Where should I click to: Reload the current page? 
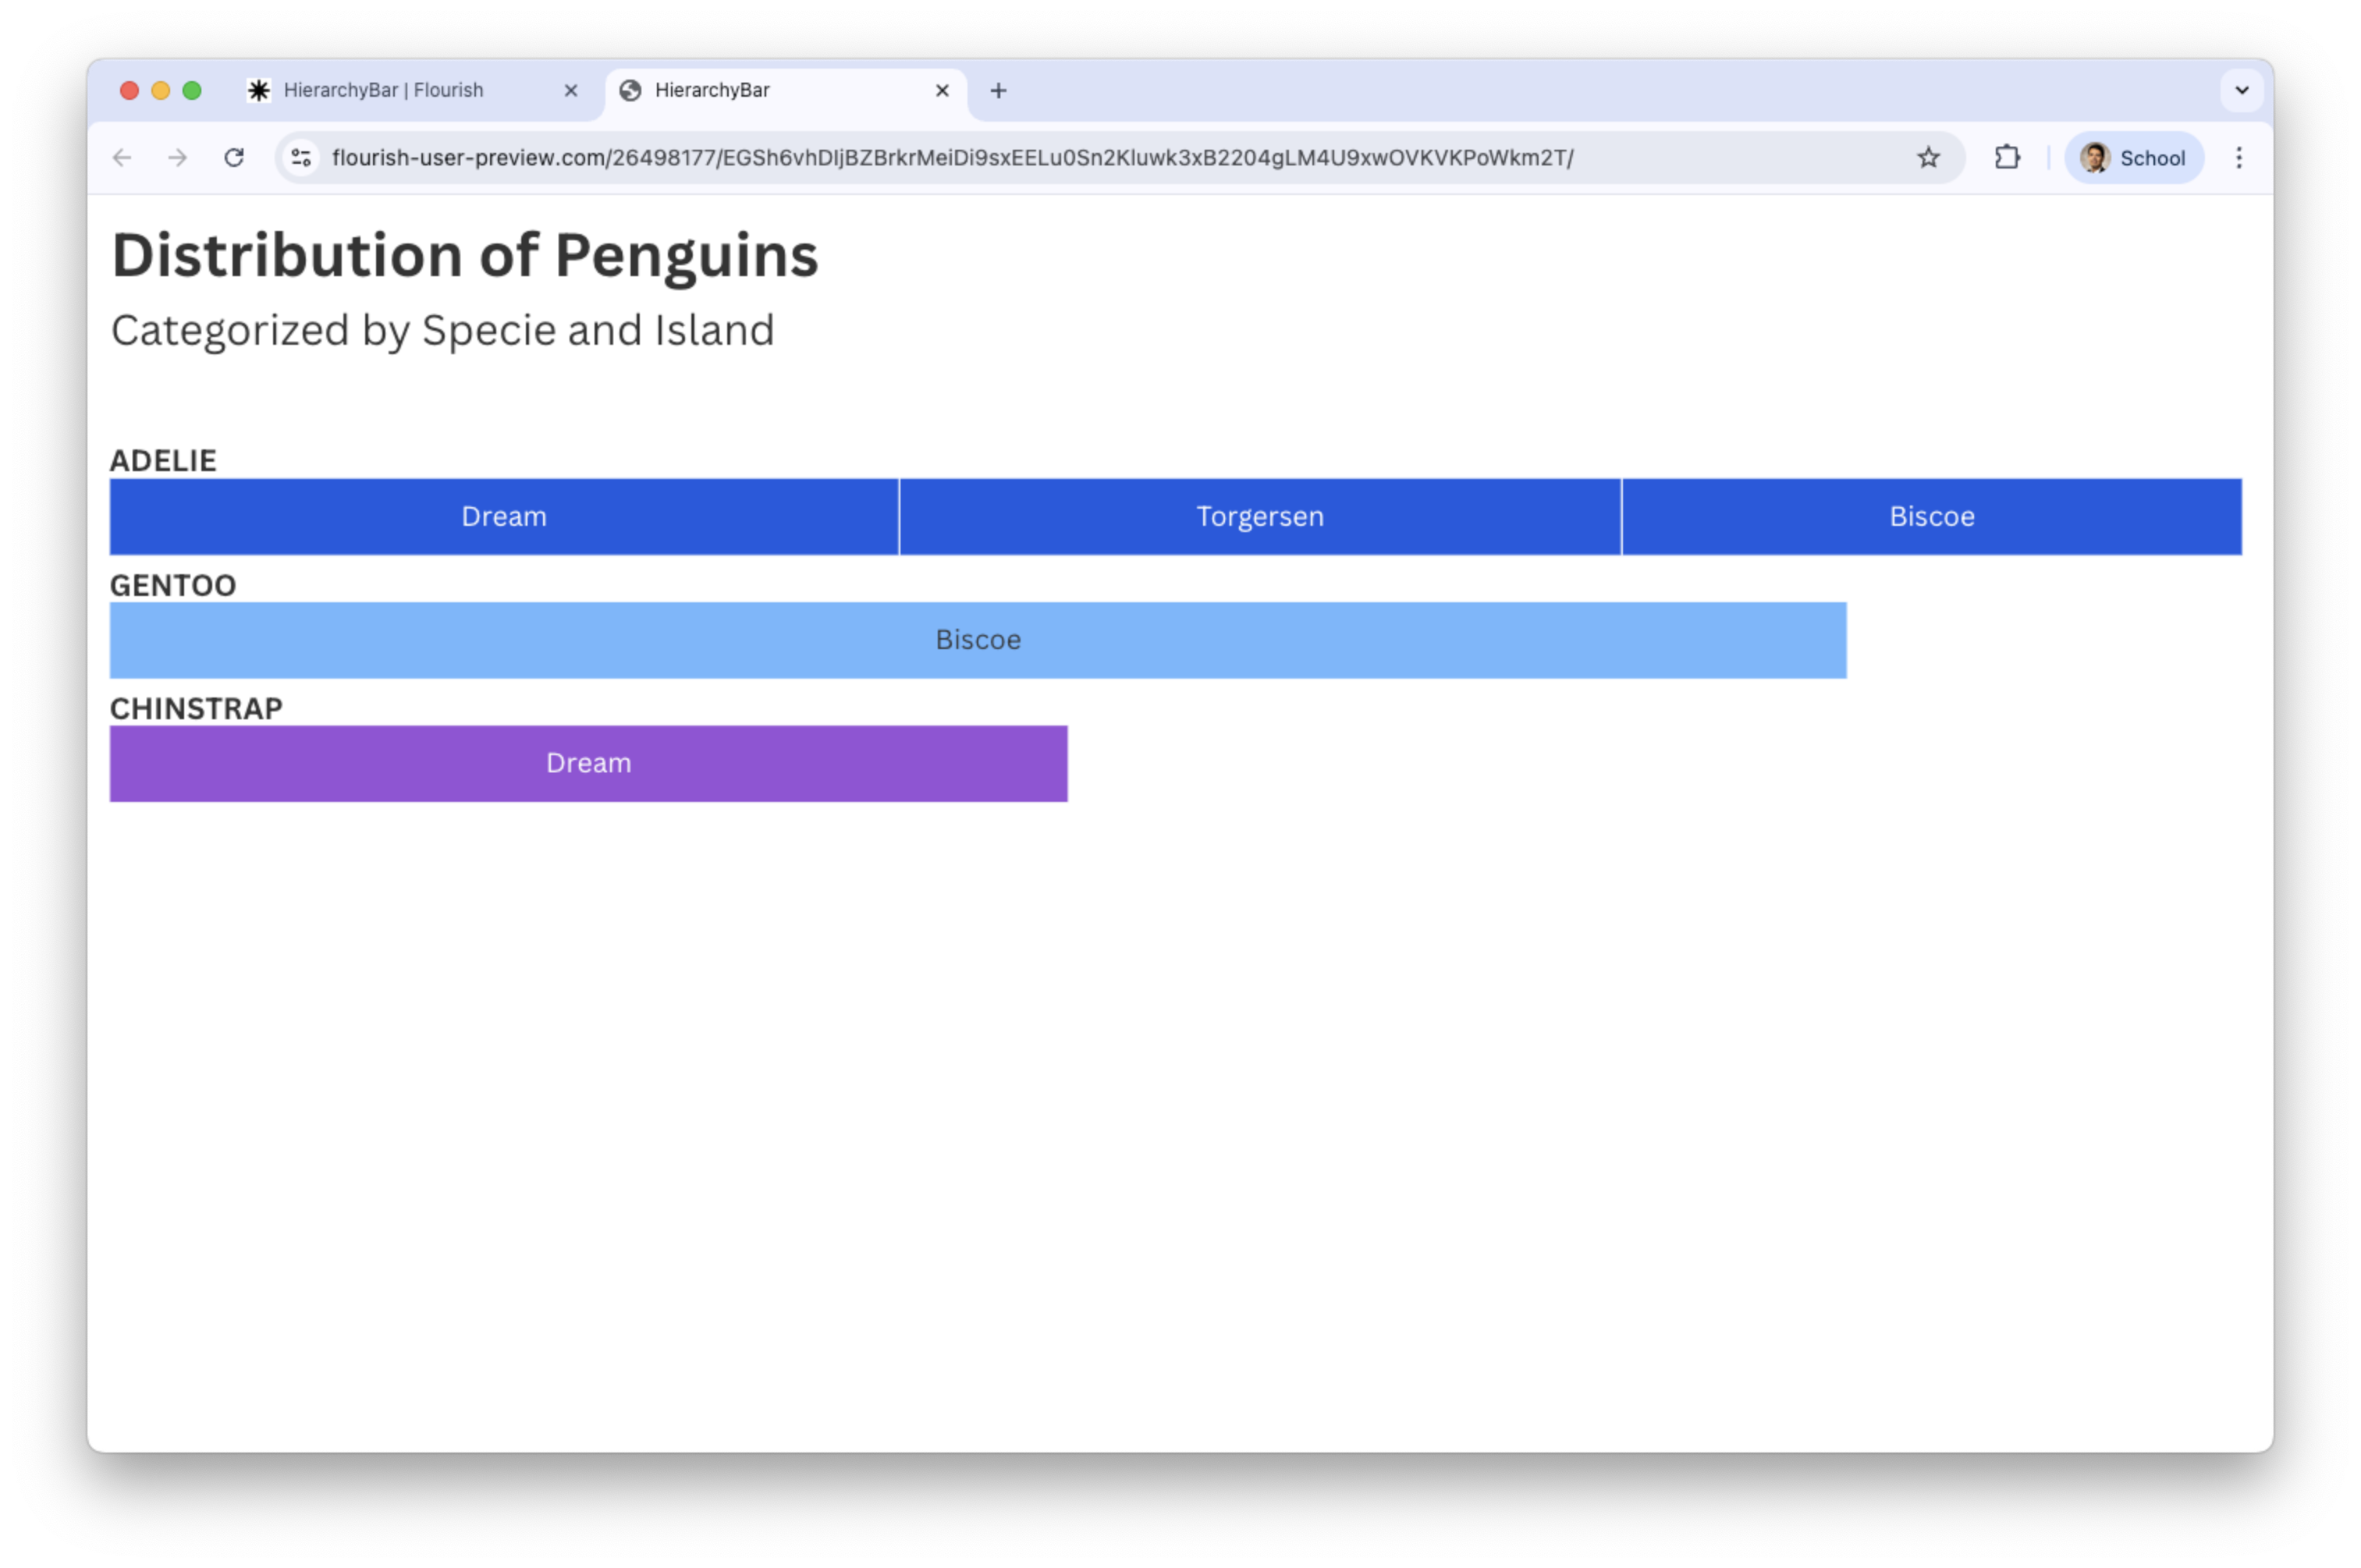[234, 158]
